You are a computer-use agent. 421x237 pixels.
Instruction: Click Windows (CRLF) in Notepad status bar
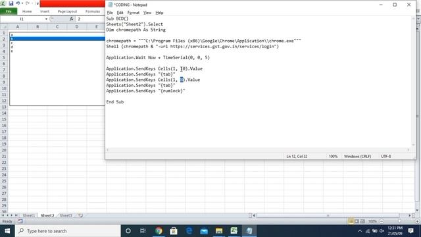click(x=357, y=156)
